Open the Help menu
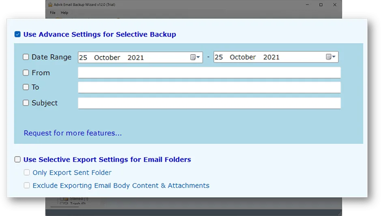 point(65,13)
